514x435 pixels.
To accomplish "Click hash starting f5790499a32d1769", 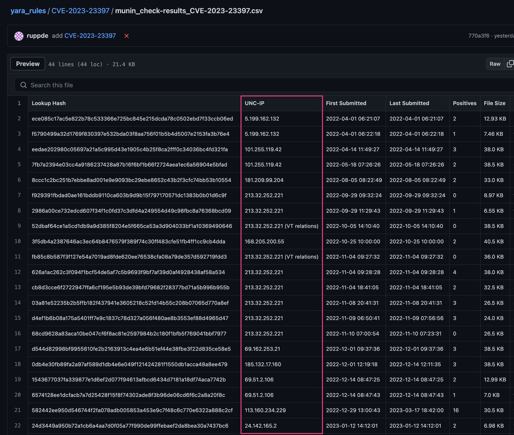I will click(131, 134).
